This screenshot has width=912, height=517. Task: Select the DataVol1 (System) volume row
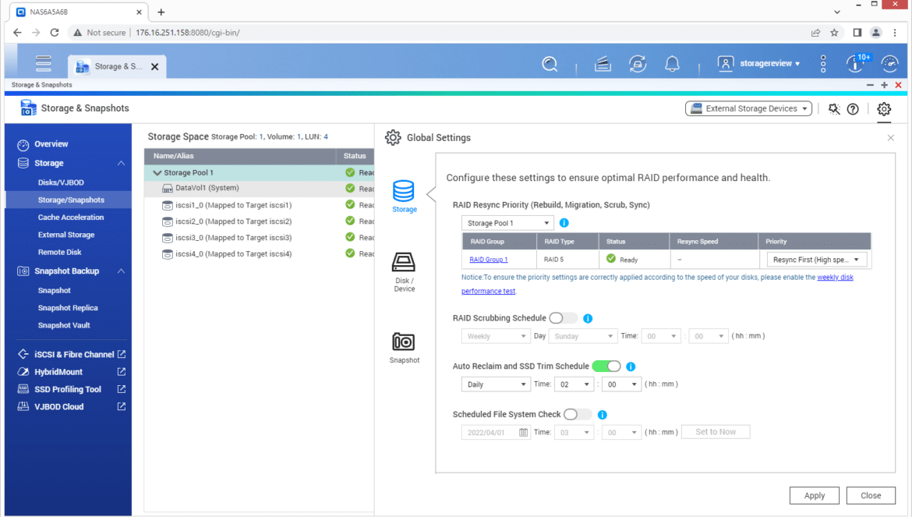259,189
